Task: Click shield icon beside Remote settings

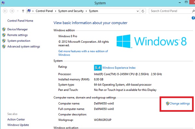Action: pos(4,35)
